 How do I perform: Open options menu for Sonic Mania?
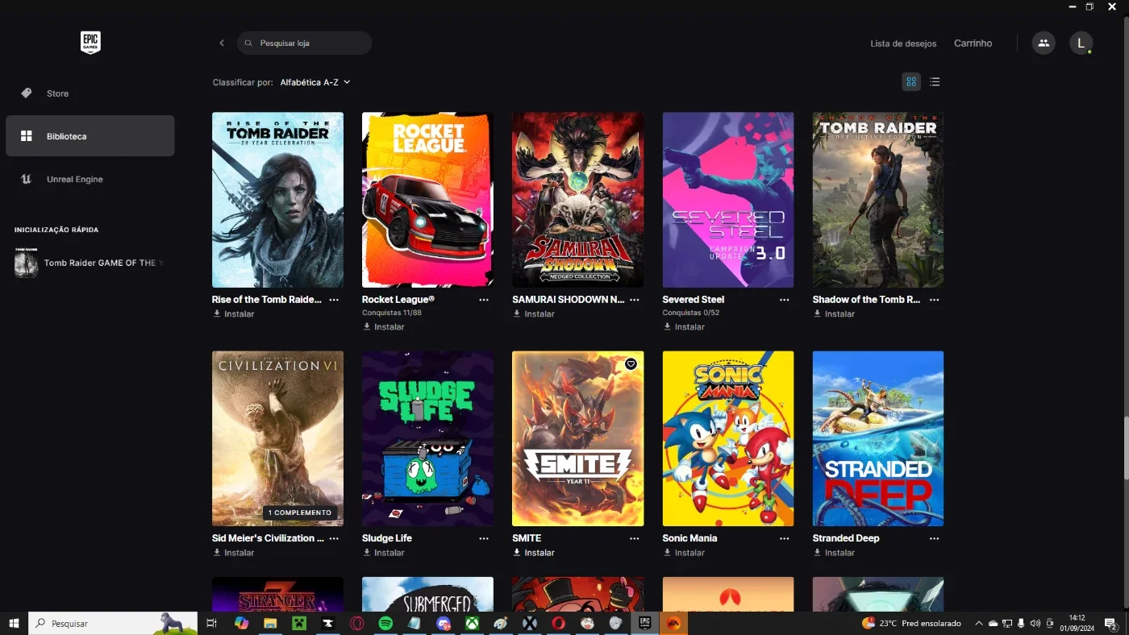click(784, 538)
